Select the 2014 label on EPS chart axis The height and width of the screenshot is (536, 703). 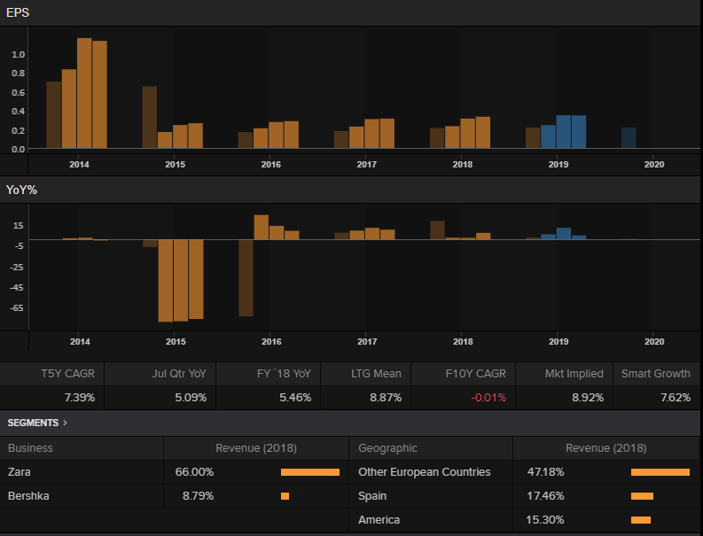point(80,165)
